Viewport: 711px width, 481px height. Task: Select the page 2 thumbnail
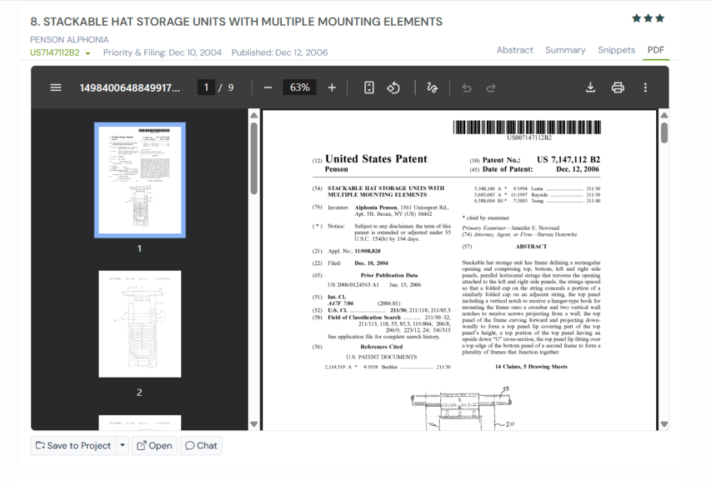click(x=140, y=324)
